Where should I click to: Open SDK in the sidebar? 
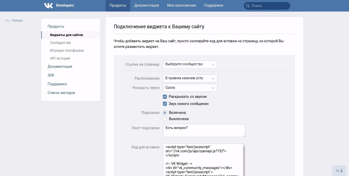(51, 75)
